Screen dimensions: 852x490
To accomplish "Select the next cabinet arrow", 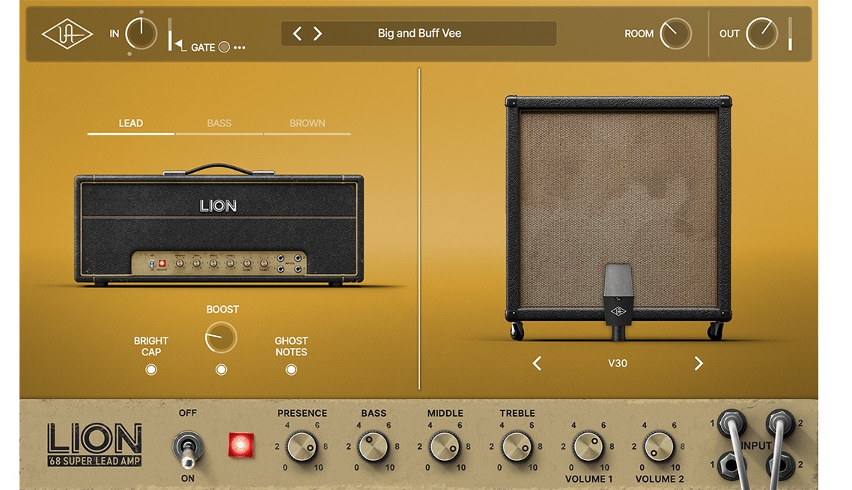I will (699, 364).
